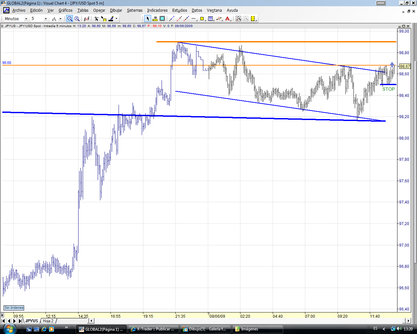Click the horizontal scrollbar left arrow

(x=92, y=321)
